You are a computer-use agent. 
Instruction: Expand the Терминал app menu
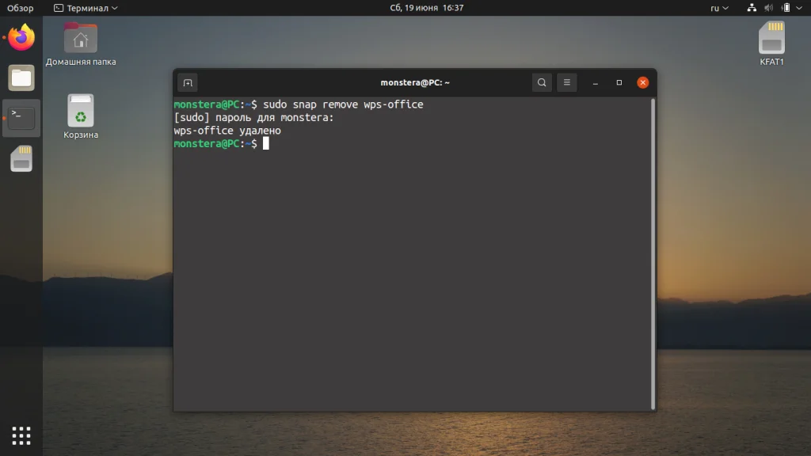point(86,8)
